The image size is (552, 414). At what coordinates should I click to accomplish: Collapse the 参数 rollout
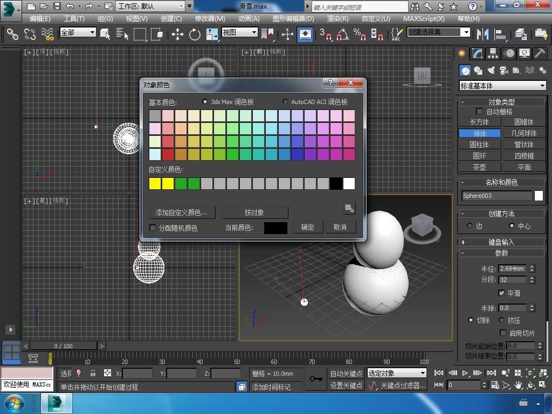[501, 253]
